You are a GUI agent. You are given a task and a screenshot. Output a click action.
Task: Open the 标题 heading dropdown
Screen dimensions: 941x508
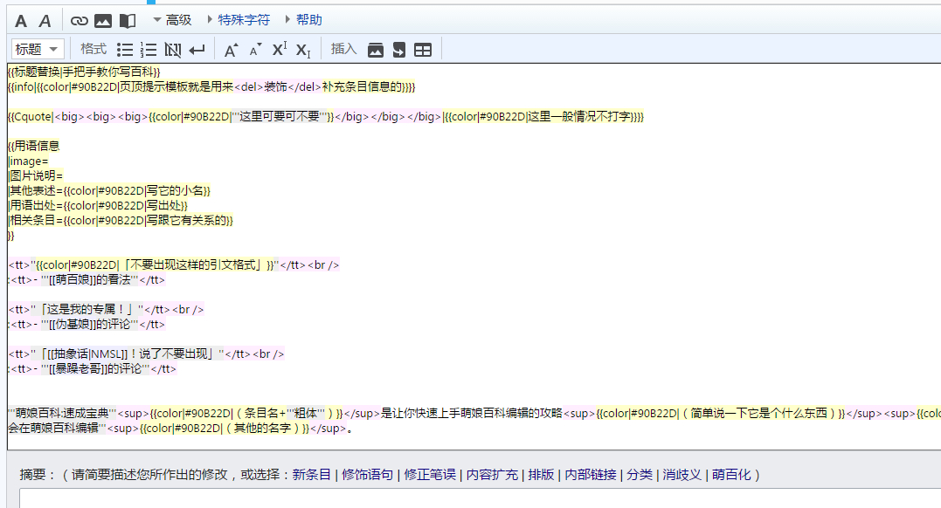pyautogui.click(x=38, y=50)
